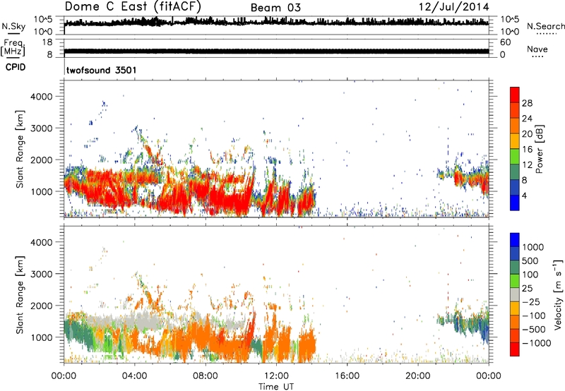Click the '16:00' time axis tick label
The height and width of the screenshot is (391, 565).
tap(347, 376)
